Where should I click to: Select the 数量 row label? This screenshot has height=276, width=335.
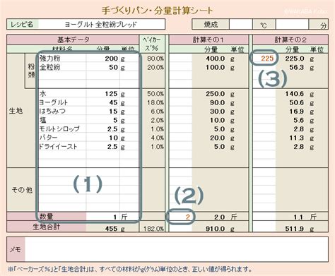[47, 217]
